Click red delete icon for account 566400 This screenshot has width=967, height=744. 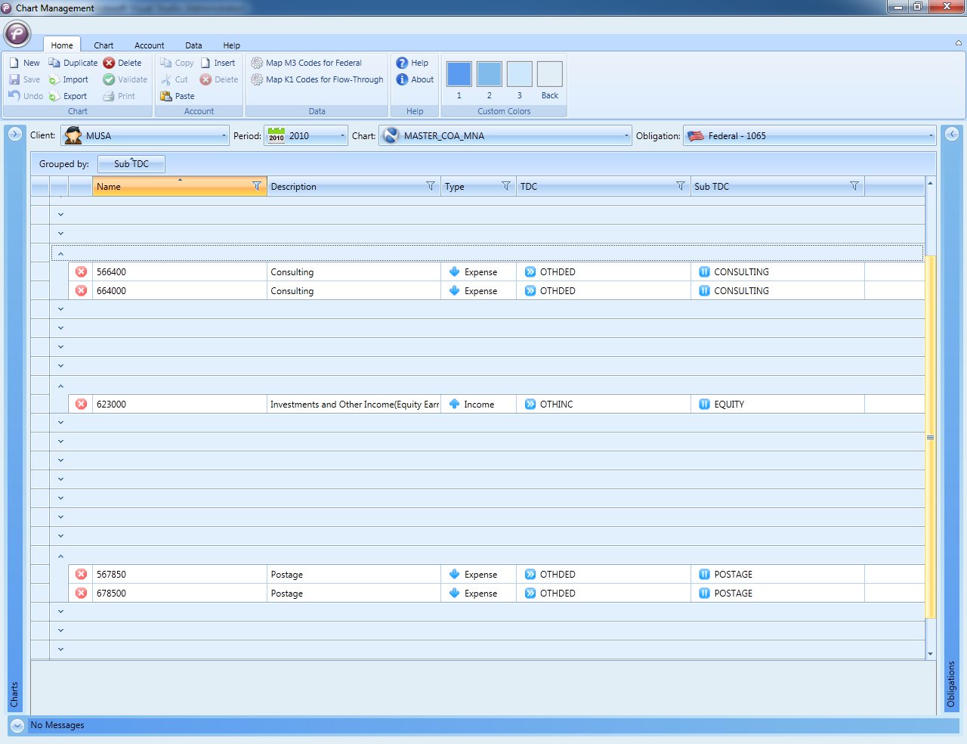tap(82, 271)
